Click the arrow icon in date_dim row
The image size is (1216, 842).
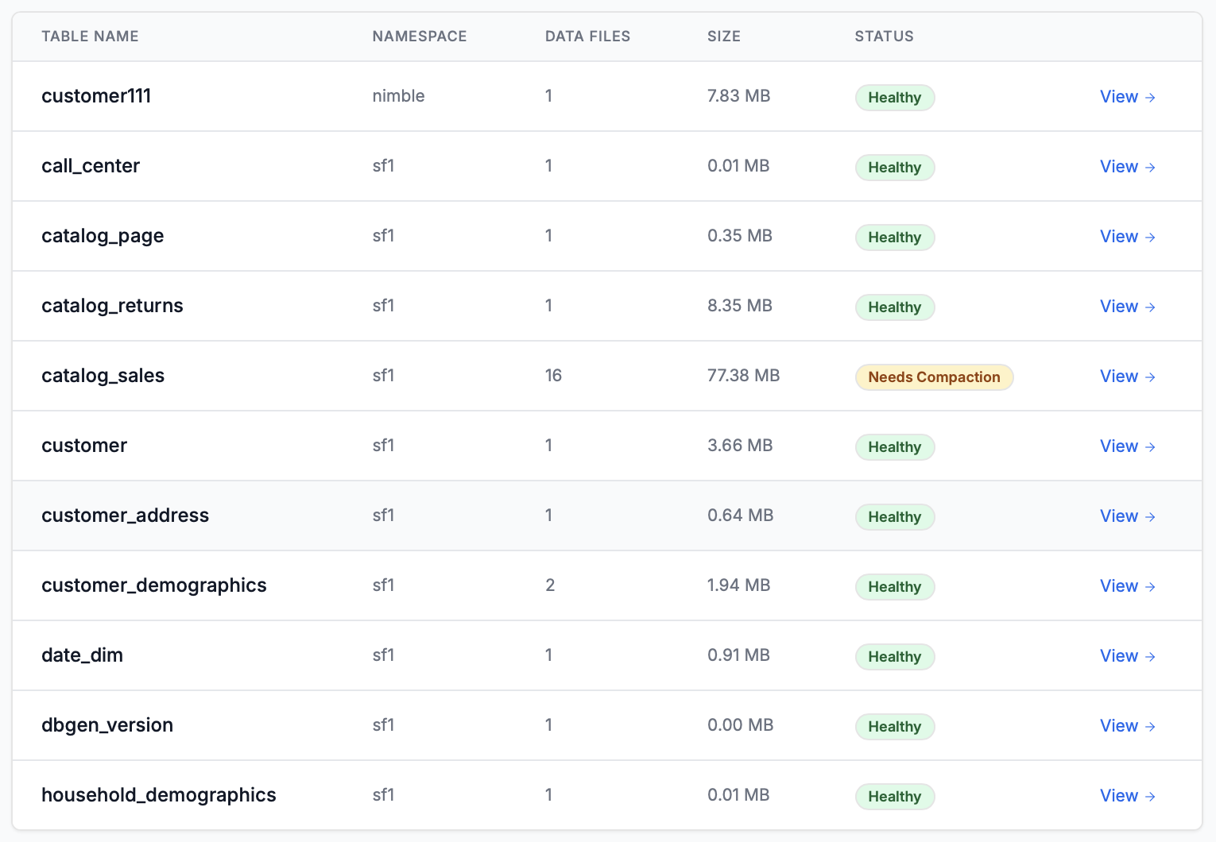pos(1150,657)
